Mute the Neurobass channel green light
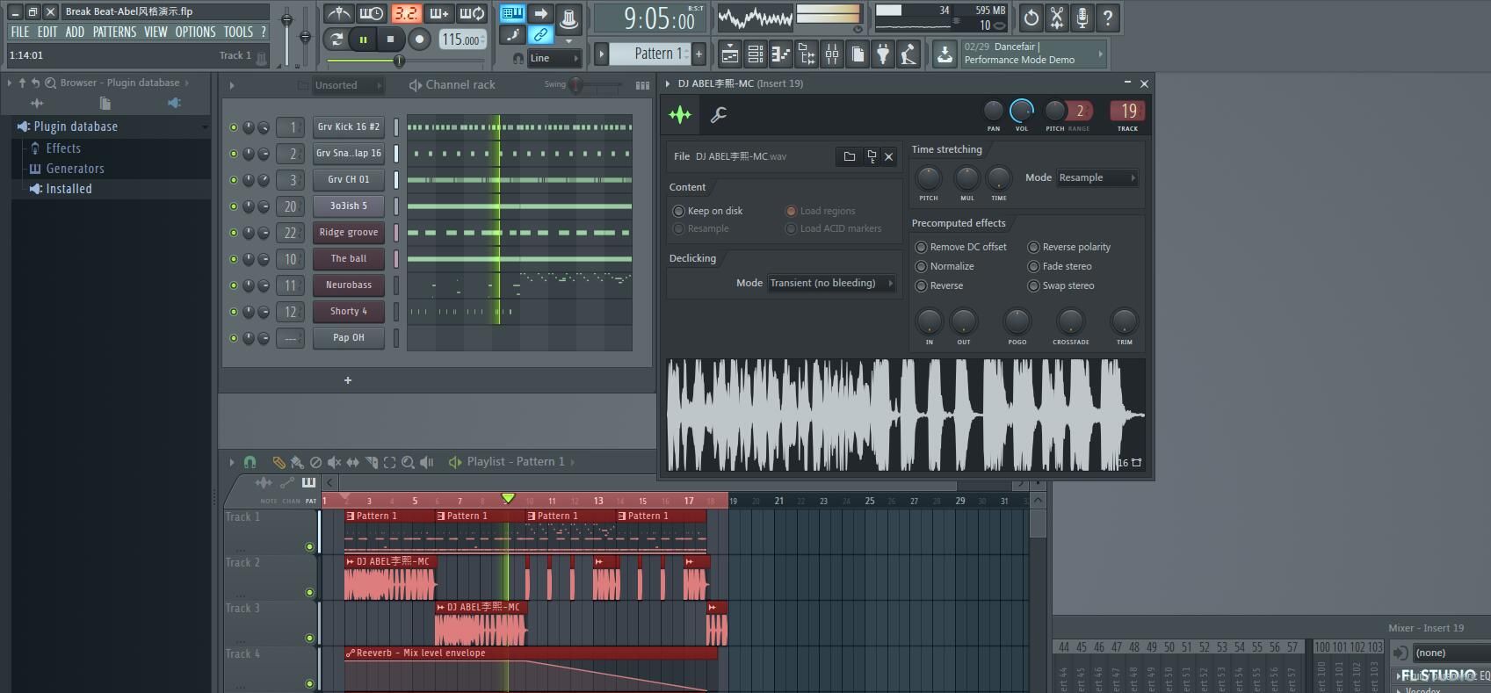Viewport: 1491px width, 693px height. point(234,285)
